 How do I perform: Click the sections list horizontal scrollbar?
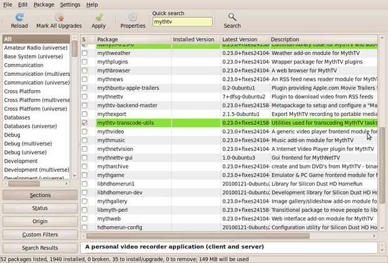[x=24, y=183]
